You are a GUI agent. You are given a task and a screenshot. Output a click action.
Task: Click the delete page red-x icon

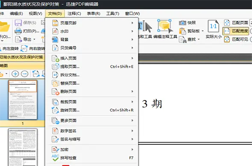point(56,92)
